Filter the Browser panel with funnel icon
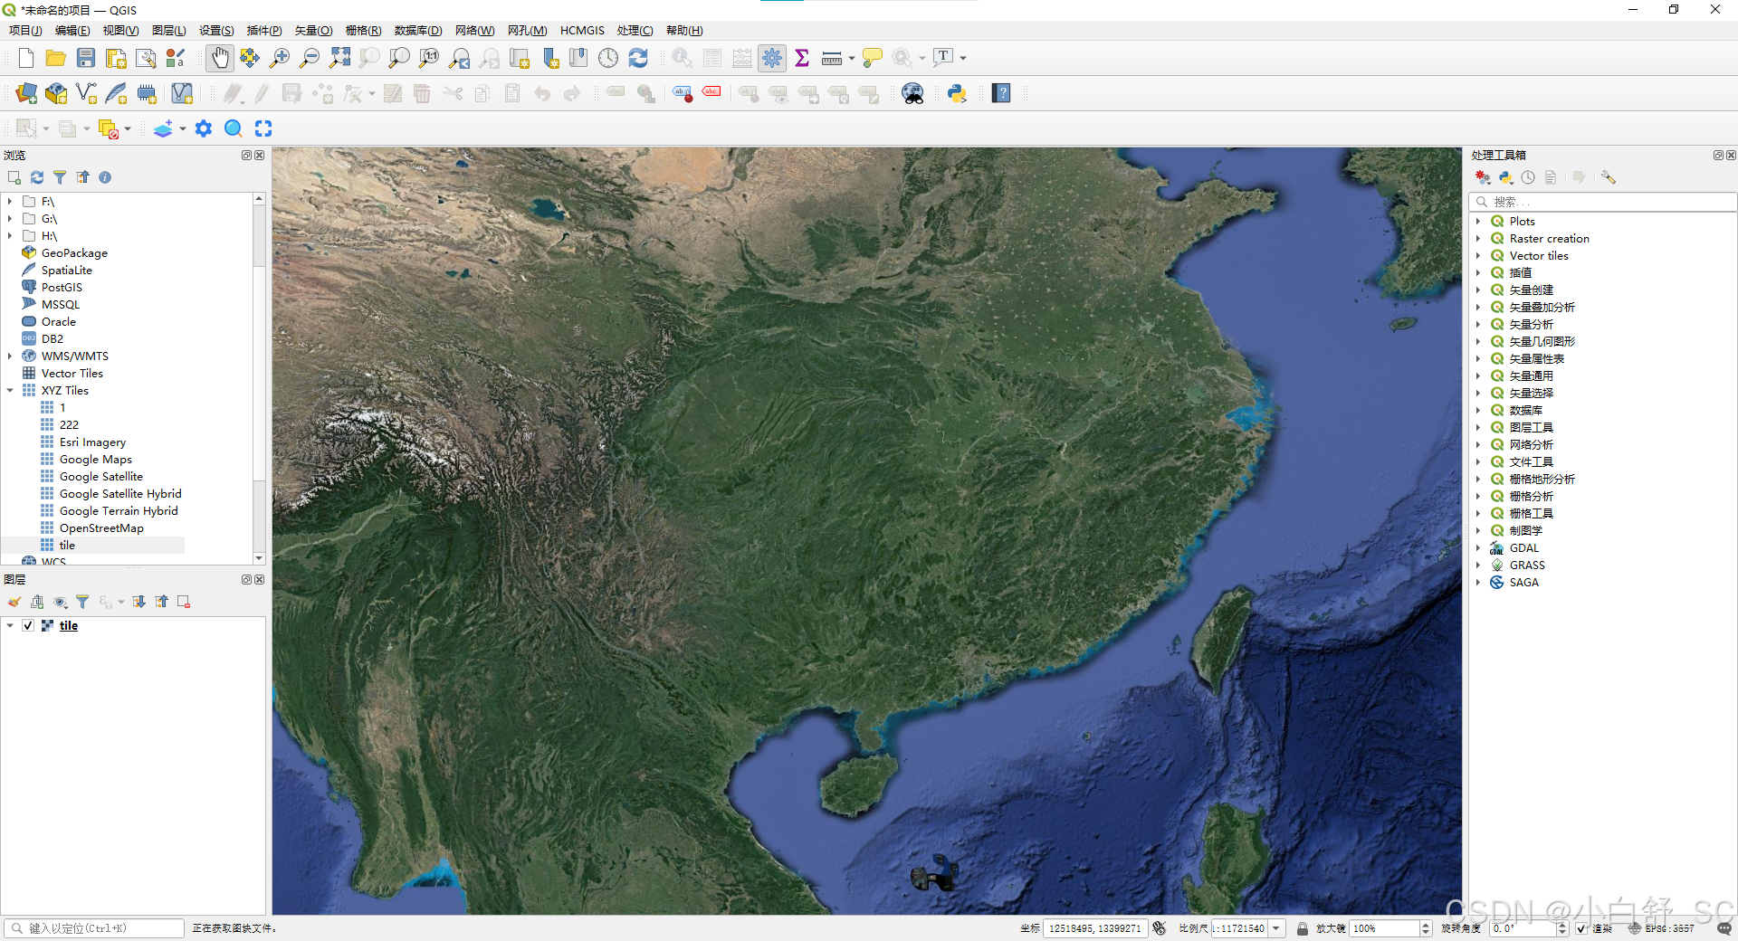1738x941 pixels. click(x=60, y=177)
